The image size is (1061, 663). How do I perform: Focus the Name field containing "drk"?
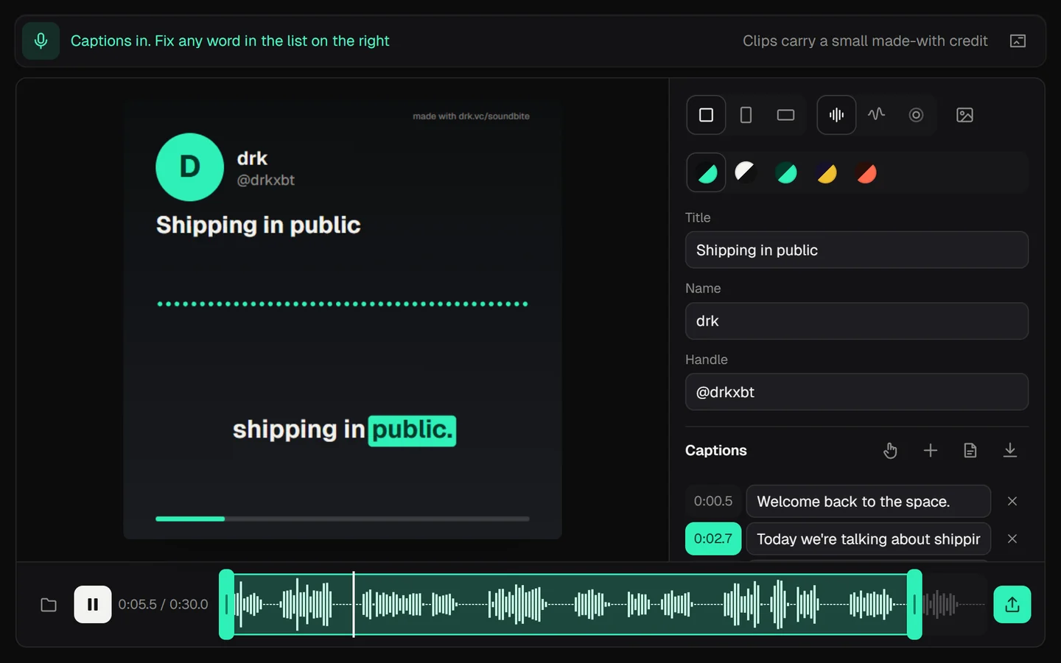857,321
